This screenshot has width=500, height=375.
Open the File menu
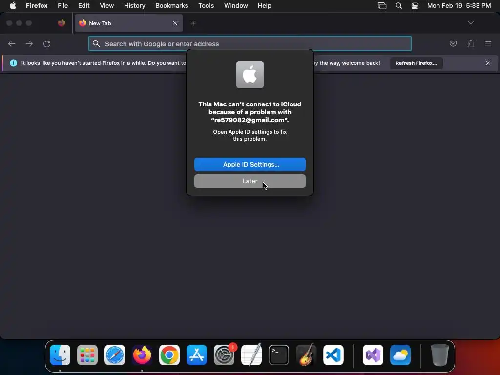(63, 5)
